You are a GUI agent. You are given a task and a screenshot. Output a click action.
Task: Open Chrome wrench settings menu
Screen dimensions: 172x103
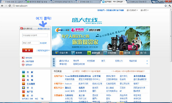tap(170, 6)
